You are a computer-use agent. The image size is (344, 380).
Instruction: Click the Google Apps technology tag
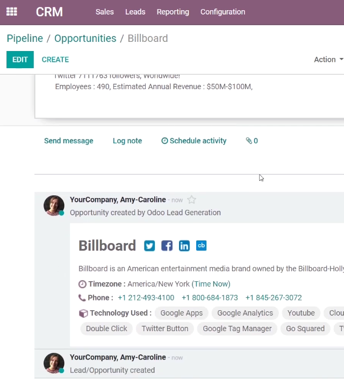click(182, 313)
